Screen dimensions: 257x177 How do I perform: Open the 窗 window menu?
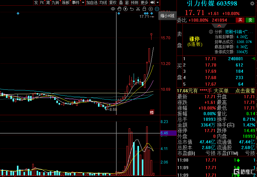click(127, 3)
